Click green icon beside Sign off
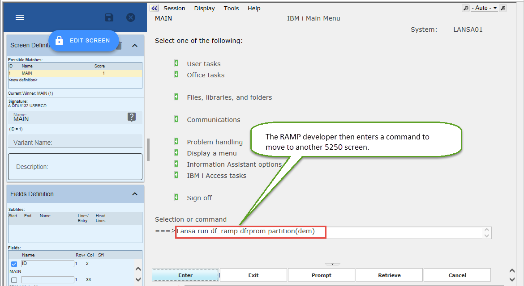The width and height of the screenshot is (524, 286). [176, 197]
